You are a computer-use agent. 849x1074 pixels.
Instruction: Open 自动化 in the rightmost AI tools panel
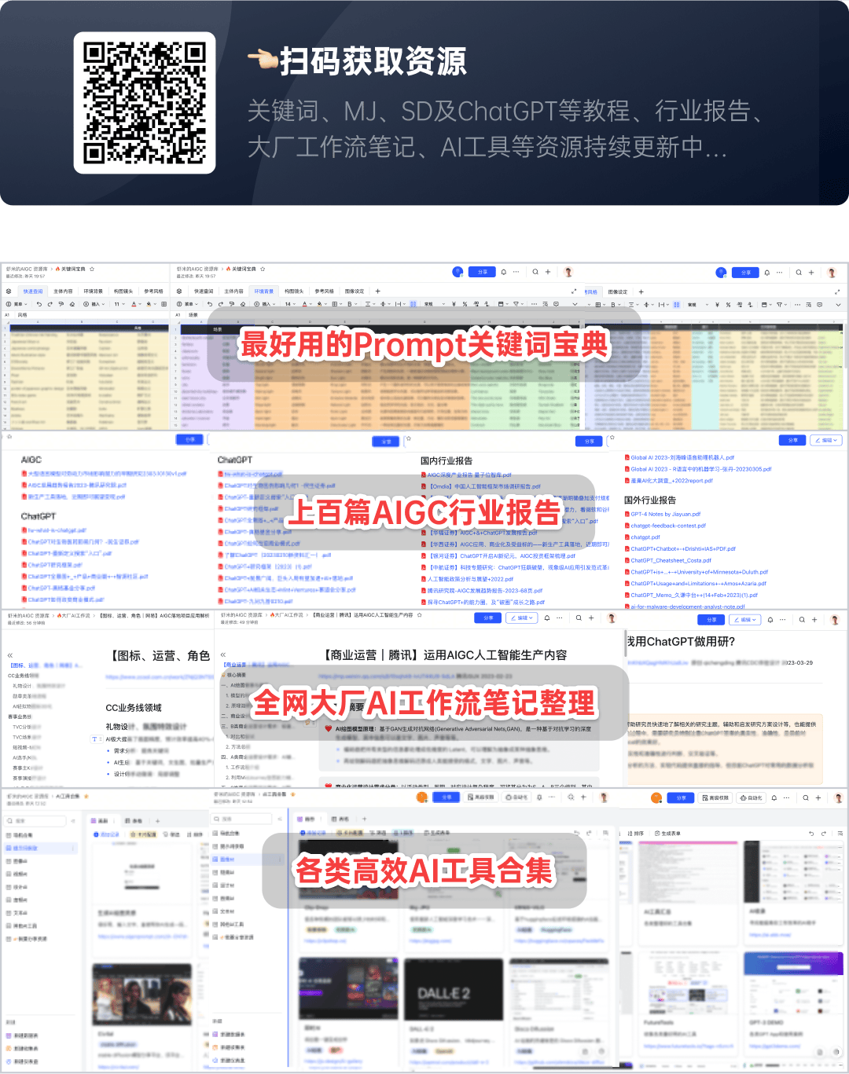pos(752,797)
